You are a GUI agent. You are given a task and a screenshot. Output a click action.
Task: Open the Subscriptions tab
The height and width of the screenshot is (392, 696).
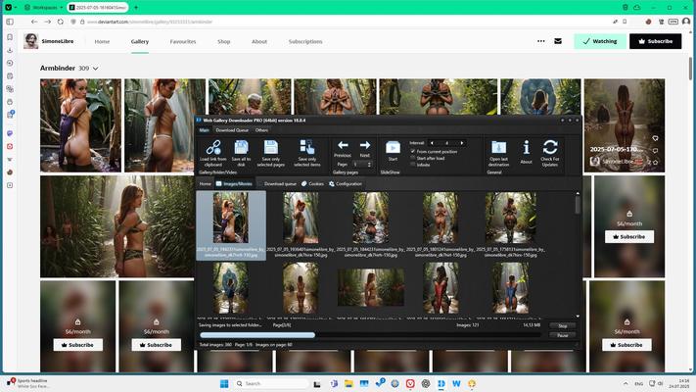[305, 41]
